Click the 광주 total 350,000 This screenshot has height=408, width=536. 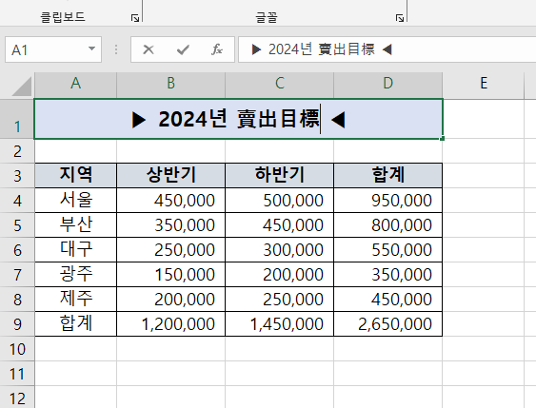[388, 275]
